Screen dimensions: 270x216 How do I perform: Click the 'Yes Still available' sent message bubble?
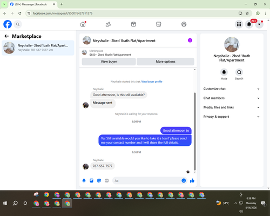coord(145,140)
